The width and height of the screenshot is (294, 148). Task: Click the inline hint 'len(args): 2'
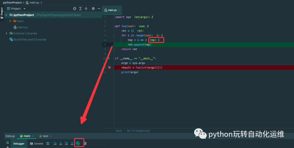click(144, 17)
